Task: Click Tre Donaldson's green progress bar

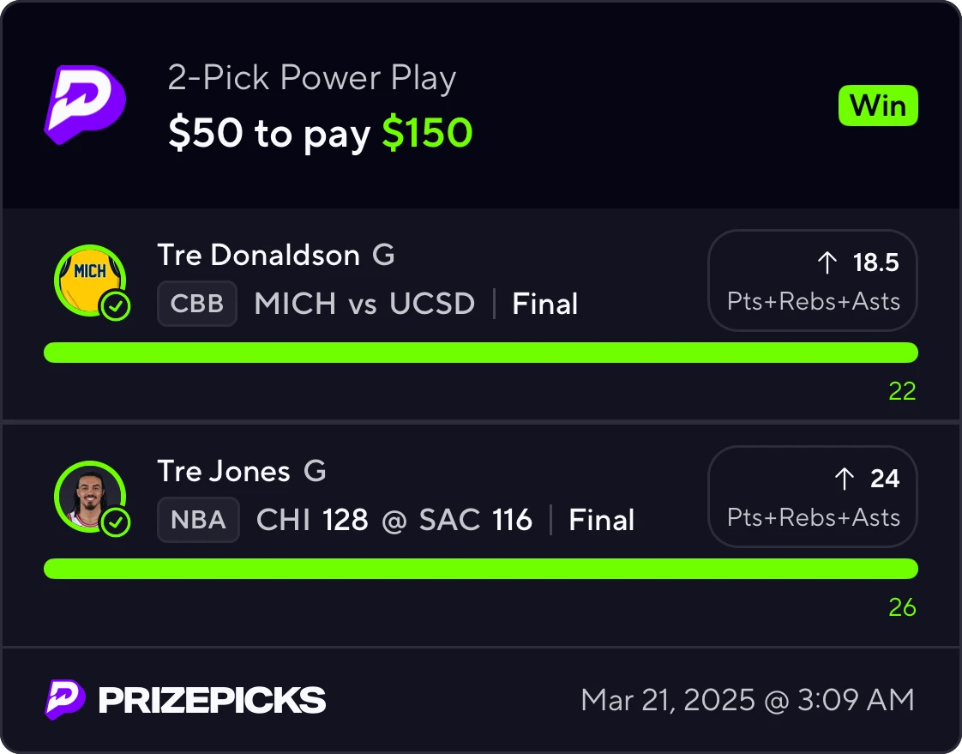Action: [x=481, y=353]
